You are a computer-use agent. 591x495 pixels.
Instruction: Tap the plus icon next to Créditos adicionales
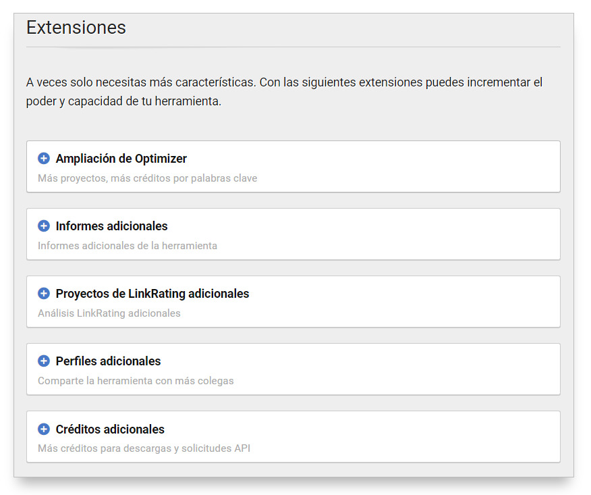(44, 429)
